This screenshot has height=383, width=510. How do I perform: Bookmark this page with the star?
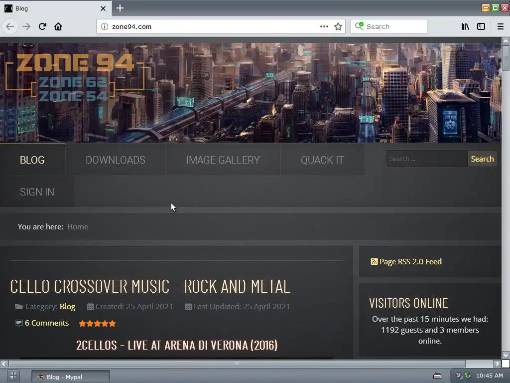(x=338, y=26)
